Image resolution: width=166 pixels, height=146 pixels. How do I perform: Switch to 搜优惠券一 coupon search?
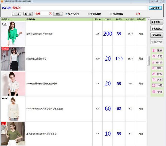point(157,22)
